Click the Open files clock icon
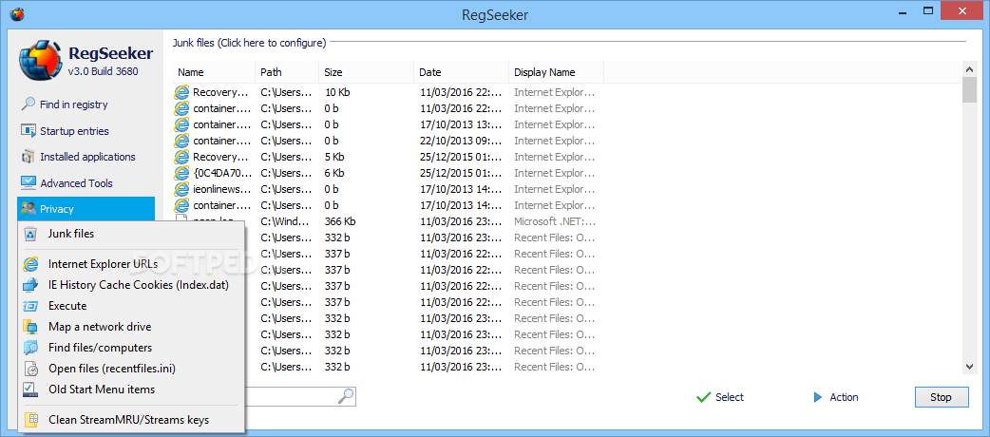This screenshot has width=990, height=437. tap(30, 369)
